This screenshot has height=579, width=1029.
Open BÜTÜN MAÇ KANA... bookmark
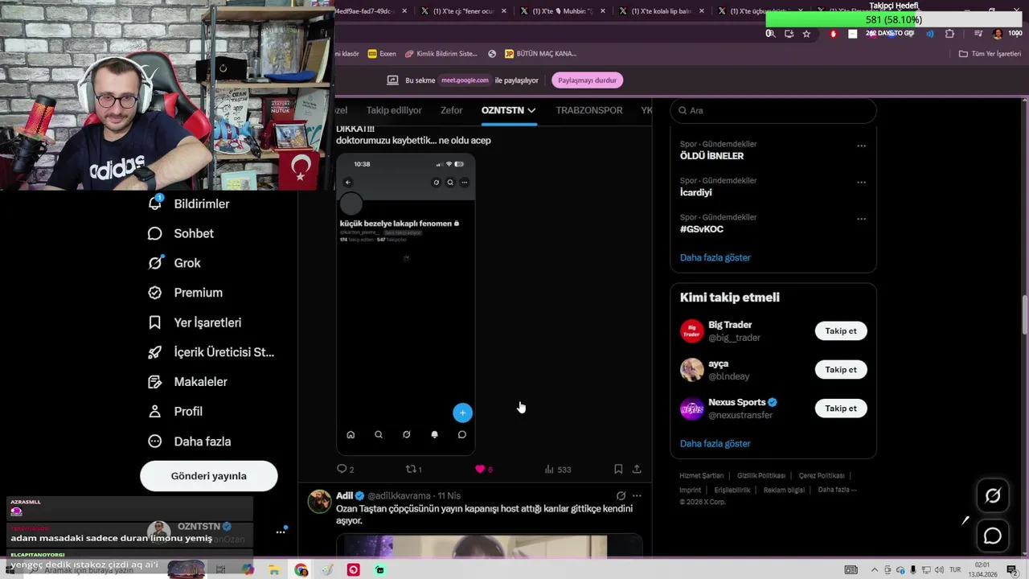click(x=540, y=54)
